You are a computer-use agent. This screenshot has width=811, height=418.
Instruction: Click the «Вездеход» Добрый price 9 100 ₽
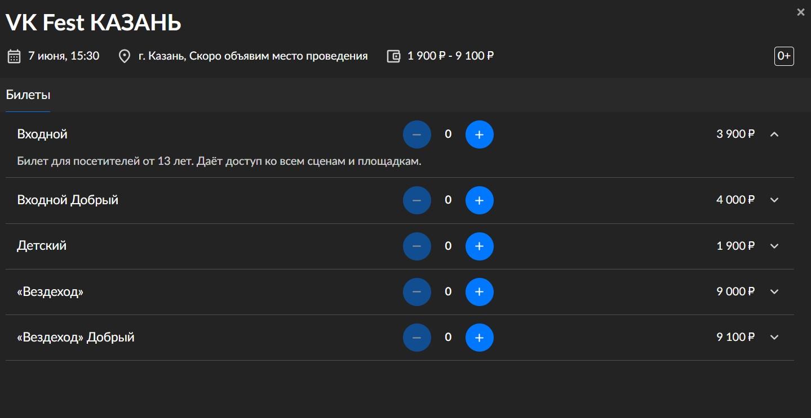coord(735,337)
